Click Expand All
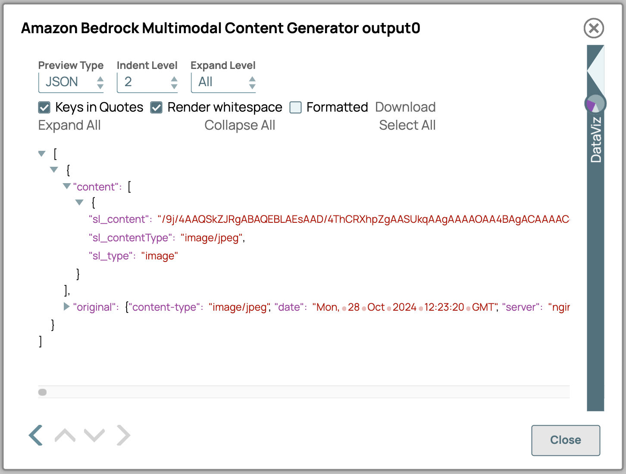Image resolution: width=626 pixels, height=474 pixels. click(x=69, y=125)
